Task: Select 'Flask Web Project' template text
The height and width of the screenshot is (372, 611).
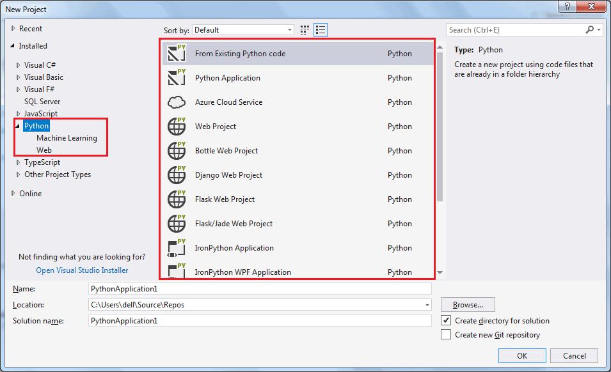Action: click(x=225, y=199)
